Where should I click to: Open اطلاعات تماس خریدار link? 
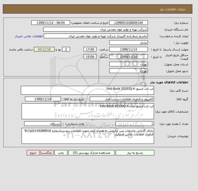(29, 36)
